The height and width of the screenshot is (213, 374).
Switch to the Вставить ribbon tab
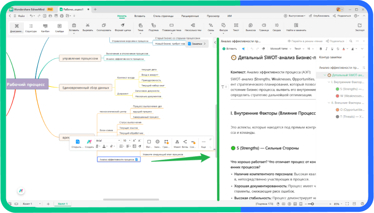click(140, 16)
